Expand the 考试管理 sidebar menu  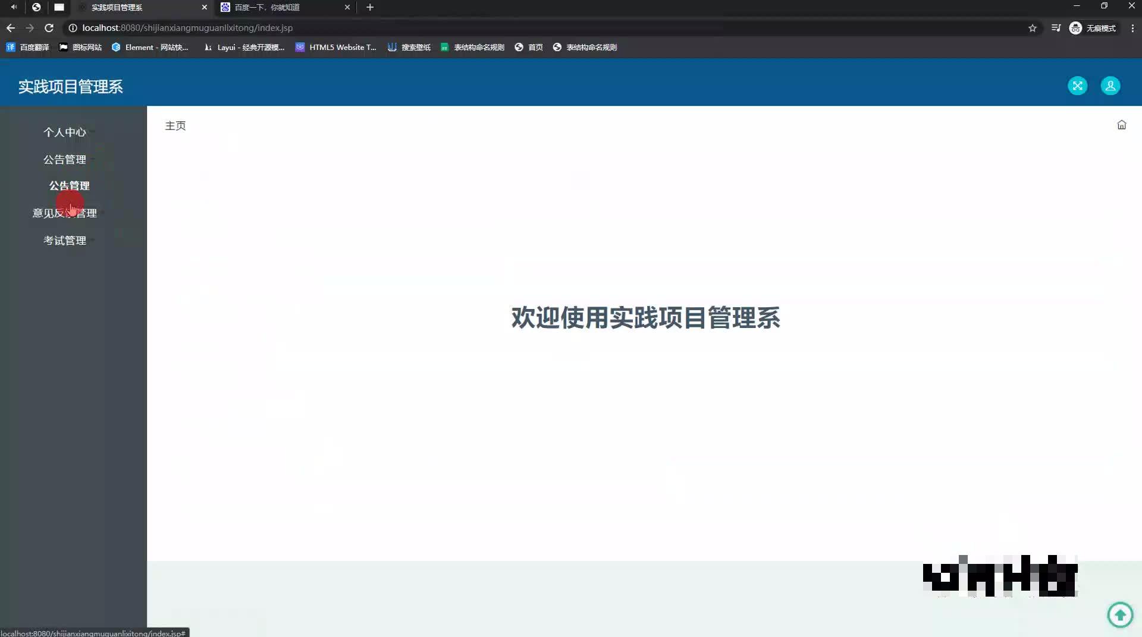click(x=65, y=241)
